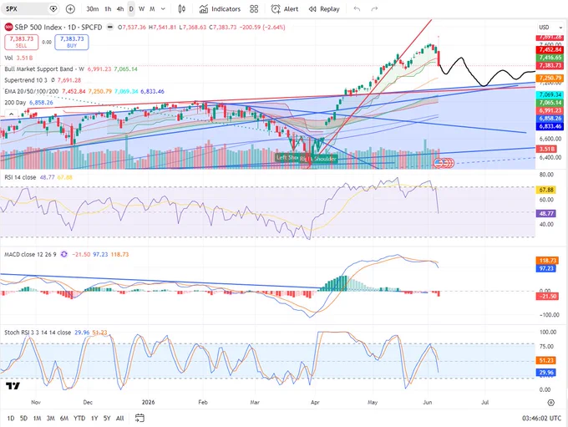The height and width of the screenshot is (427, 568).
Task: Select the Stoch RSI 3 3 14 14 legend
Action: pos(56,333)
